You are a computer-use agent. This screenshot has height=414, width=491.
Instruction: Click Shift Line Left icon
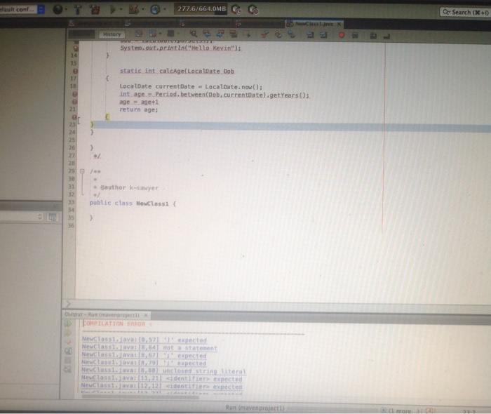click(310, 35)
